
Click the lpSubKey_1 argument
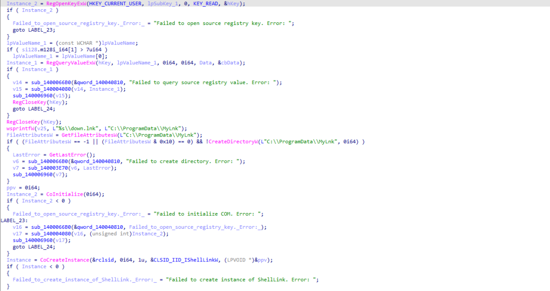(163, 4)
